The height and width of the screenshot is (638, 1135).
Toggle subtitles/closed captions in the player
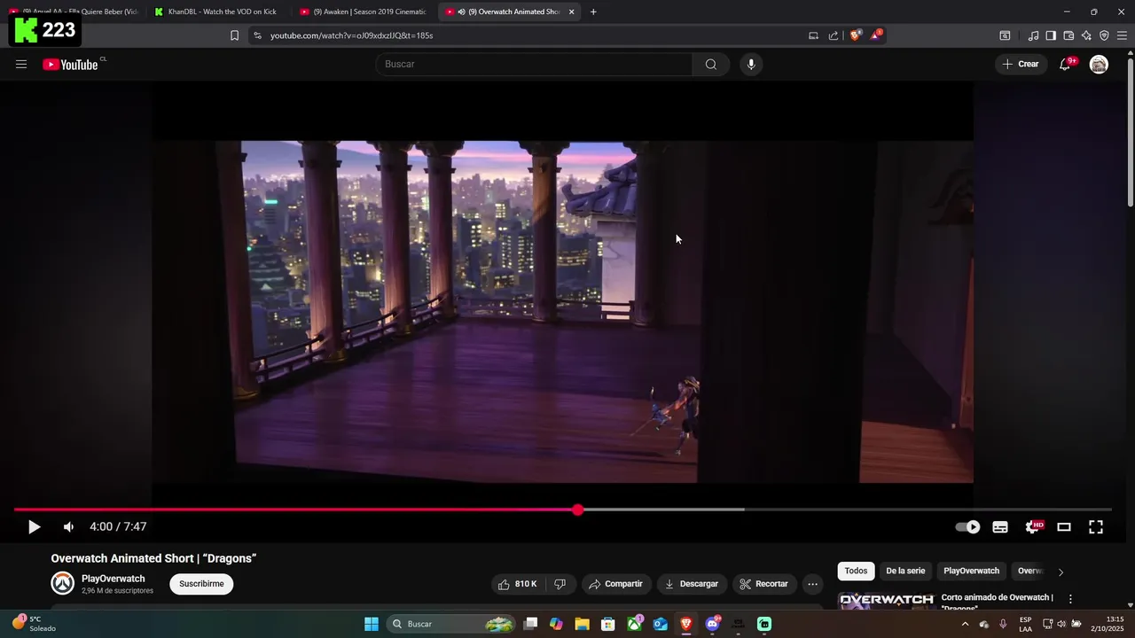tap(1000, 526)
